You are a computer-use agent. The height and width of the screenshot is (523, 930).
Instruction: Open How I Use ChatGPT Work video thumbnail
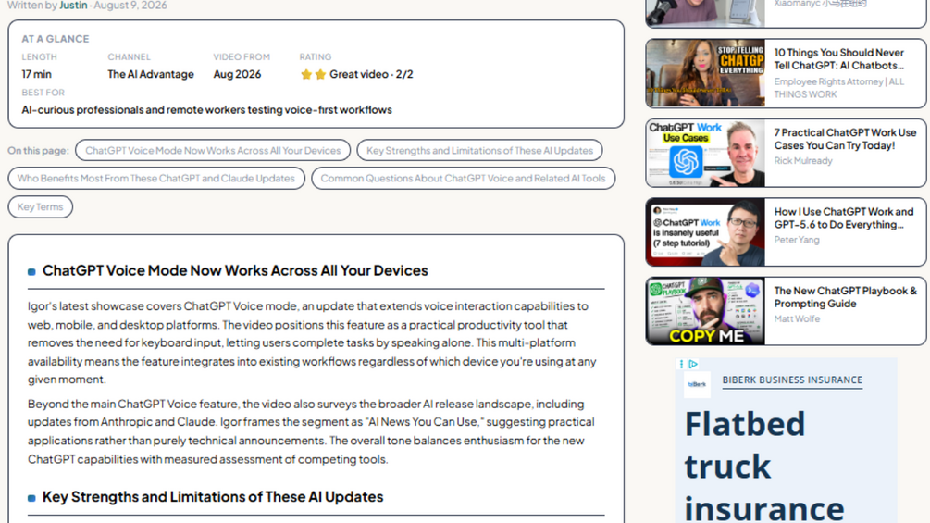pyautogui.click(x=706, y=231)
